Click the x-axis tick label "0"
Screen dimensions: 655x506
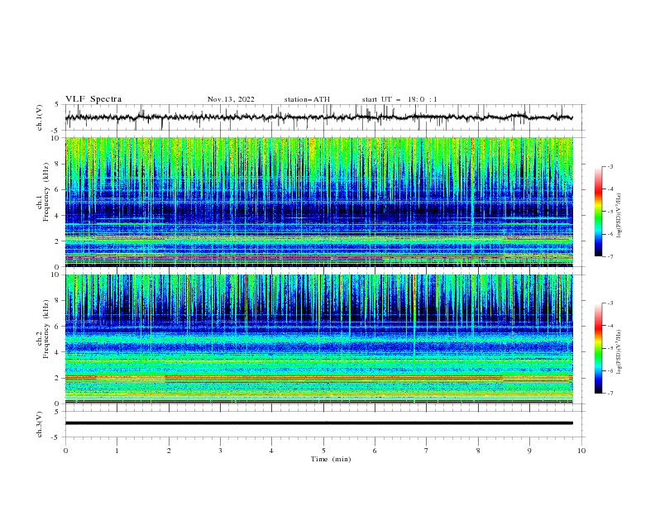point(65,451)
